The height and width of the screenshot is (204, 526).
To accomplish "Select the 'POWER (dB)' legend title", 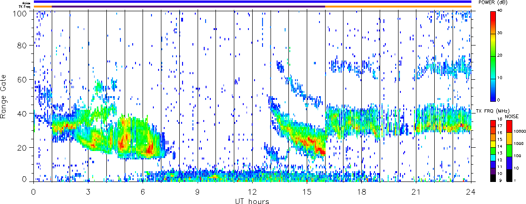I will [493, 2].
